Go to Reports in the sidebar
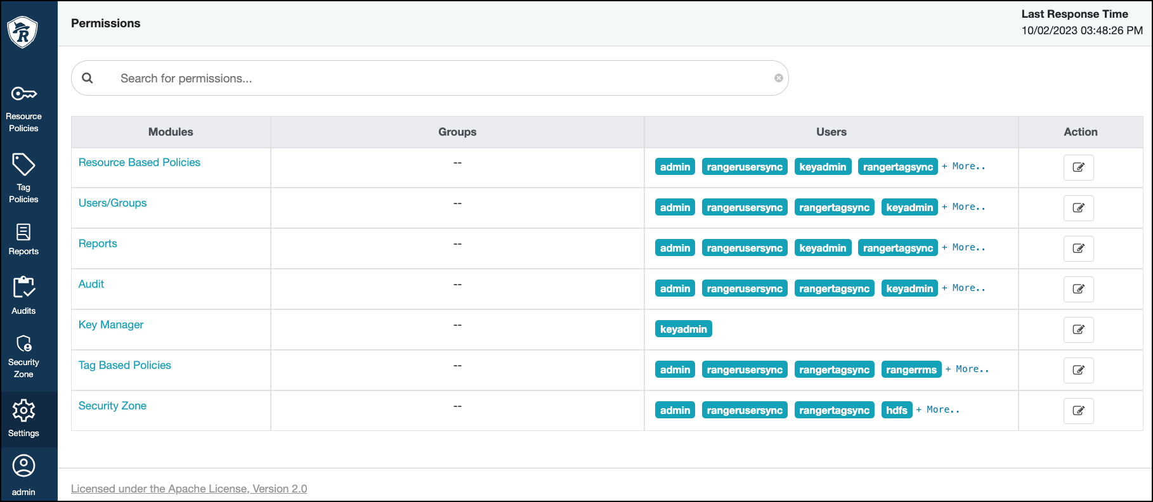This screenshot has width=1153, height=502. click(x=23, y=240)
